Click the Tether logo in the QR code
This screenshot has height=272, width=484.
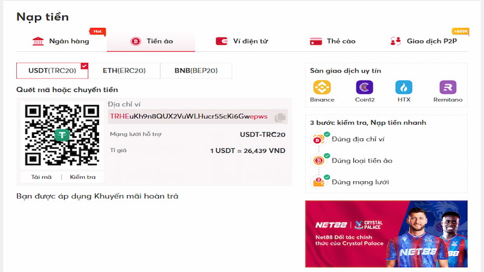coord(62,135)
